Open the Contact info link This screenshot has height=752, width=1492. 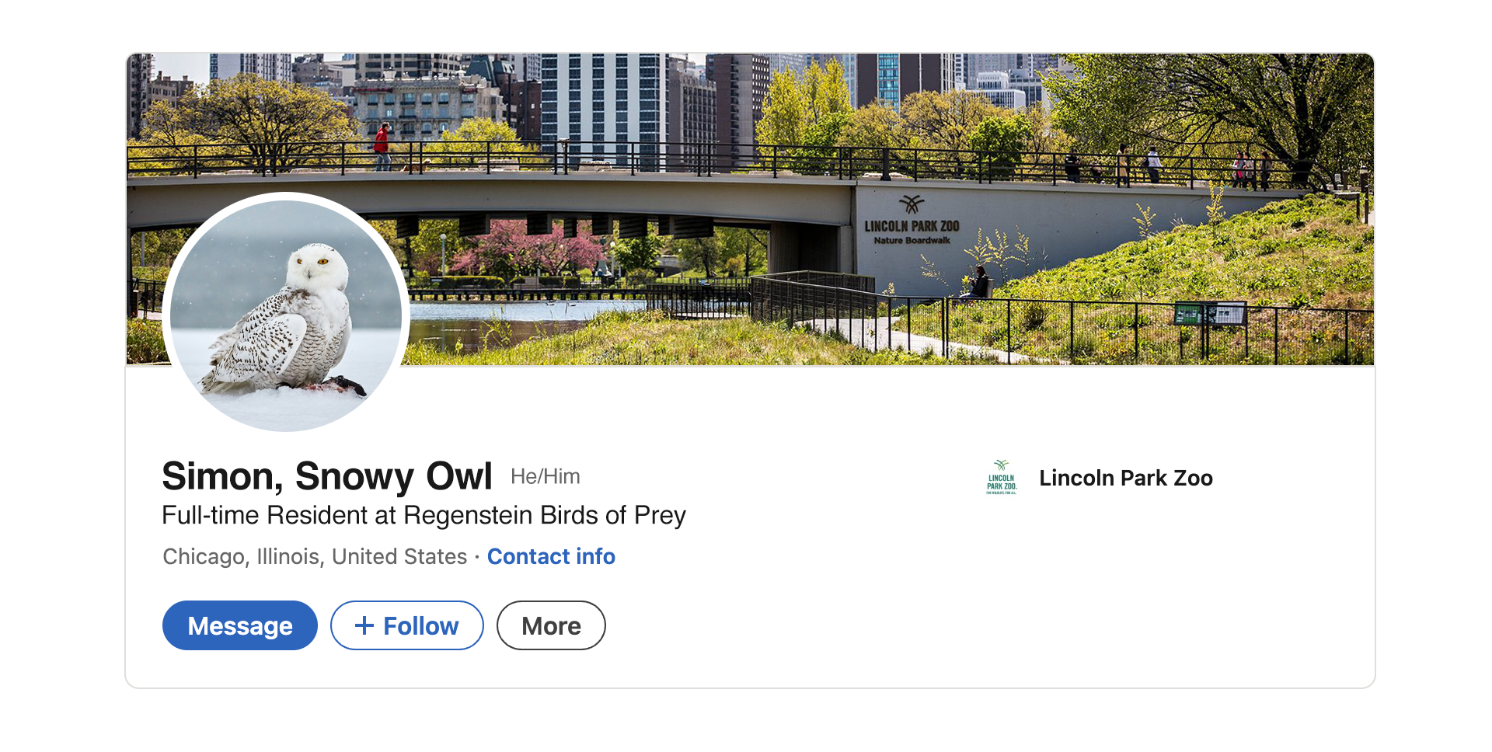coord(551,556)
